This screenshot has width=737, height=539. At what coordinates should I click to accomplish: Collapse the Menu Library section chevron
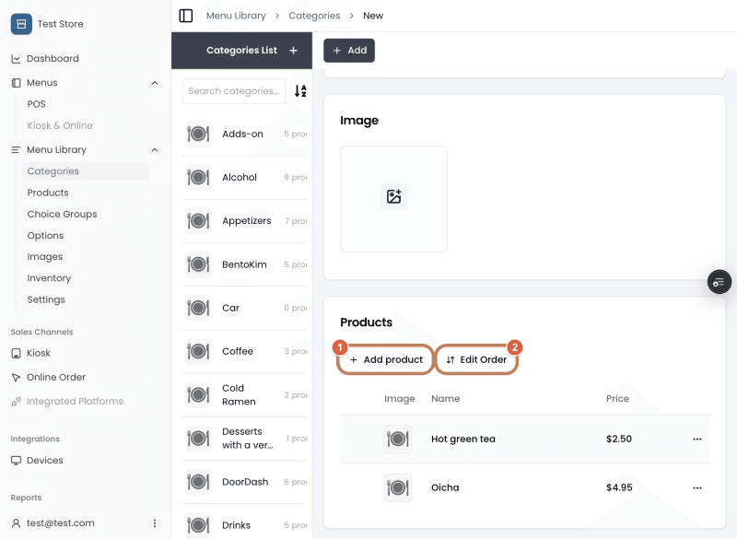click(155, 150)
